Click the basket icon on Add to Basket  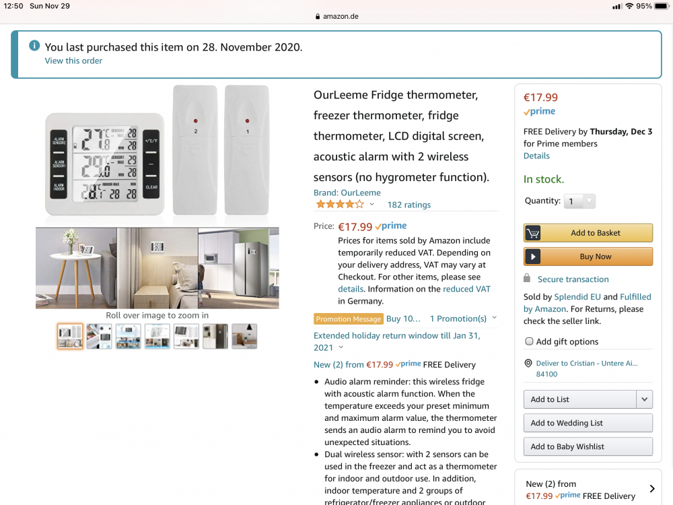[533, 233]
